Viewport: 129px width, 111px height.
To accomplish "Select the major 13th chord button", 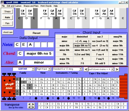I will click(x=118, y=59).
